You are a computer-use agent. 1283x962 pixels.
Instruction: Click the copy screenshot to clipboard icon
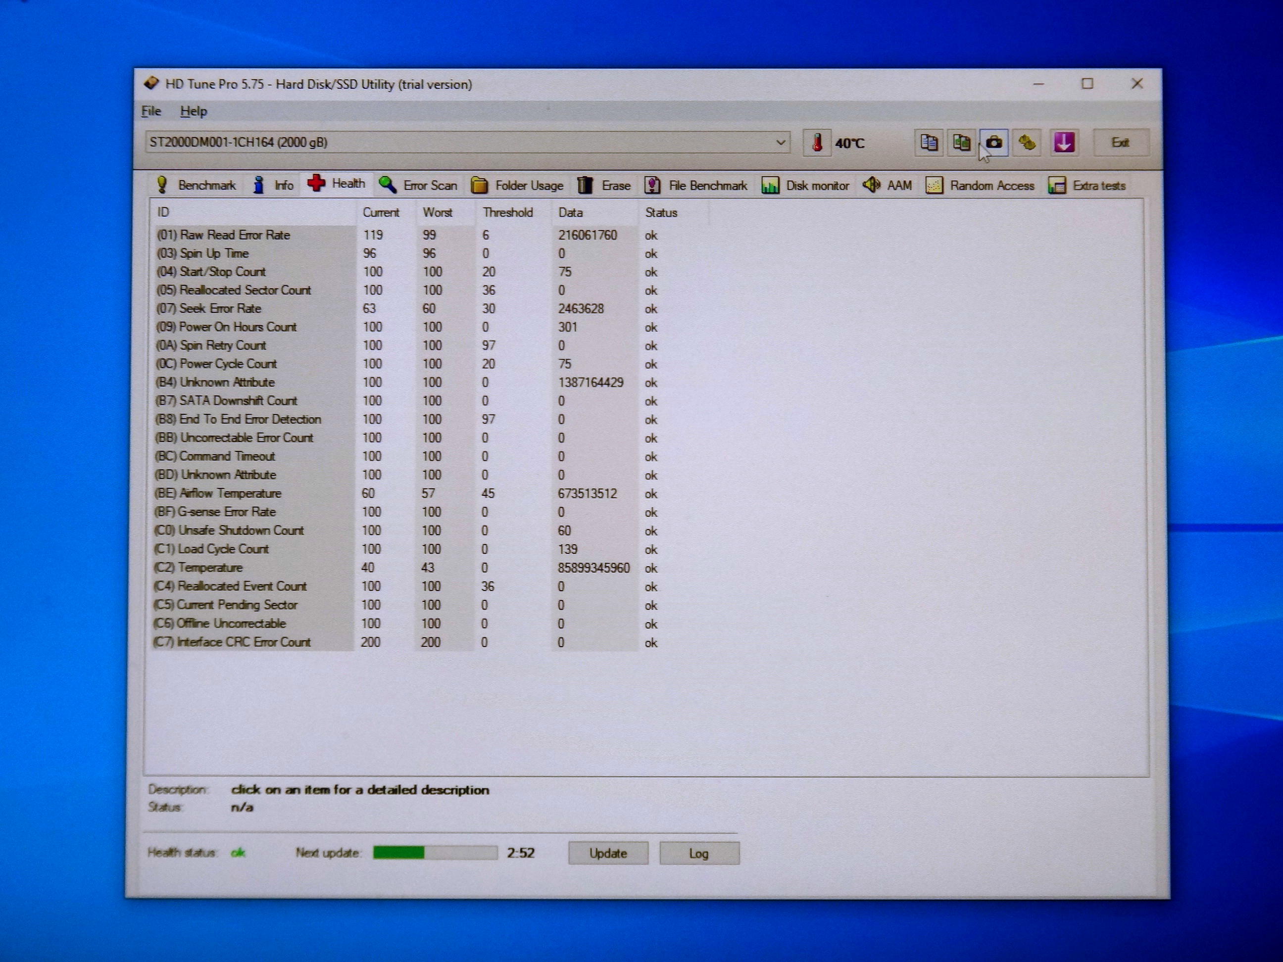(961, 143)
